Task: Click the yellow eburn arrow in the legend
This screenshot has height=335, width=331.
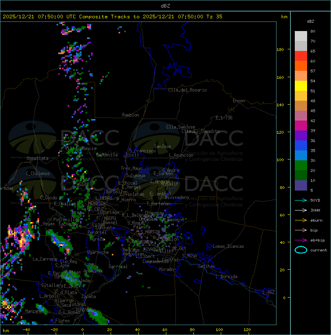Action: click(301, 220)
